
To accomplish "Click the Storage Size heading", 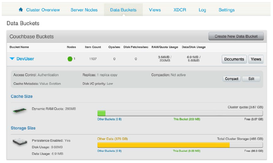I will pos(23,128).
